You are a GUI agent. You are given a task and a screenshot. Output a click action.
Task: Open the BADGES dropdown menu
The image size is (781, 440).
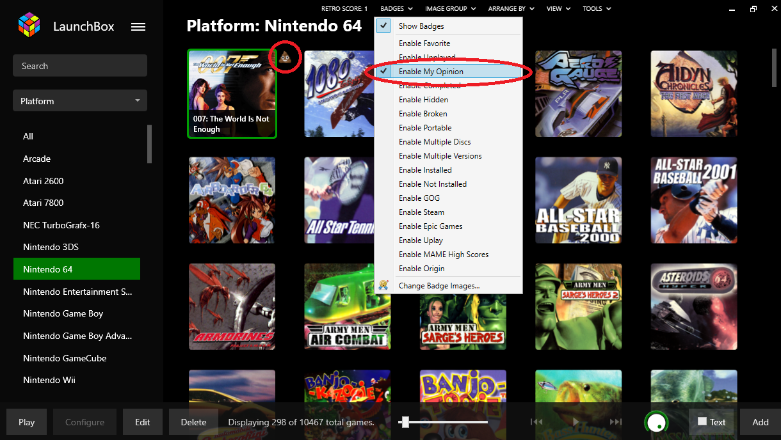click(x=396, y=9)
